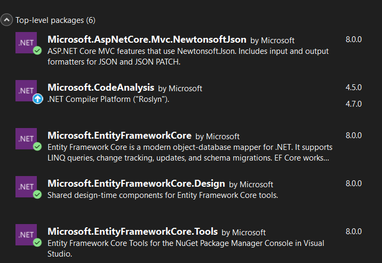Click the Microsoft.EntityFrameworkCore.Tools .NET package icon
The image size is (382, 263).
[x=26, y=234]
